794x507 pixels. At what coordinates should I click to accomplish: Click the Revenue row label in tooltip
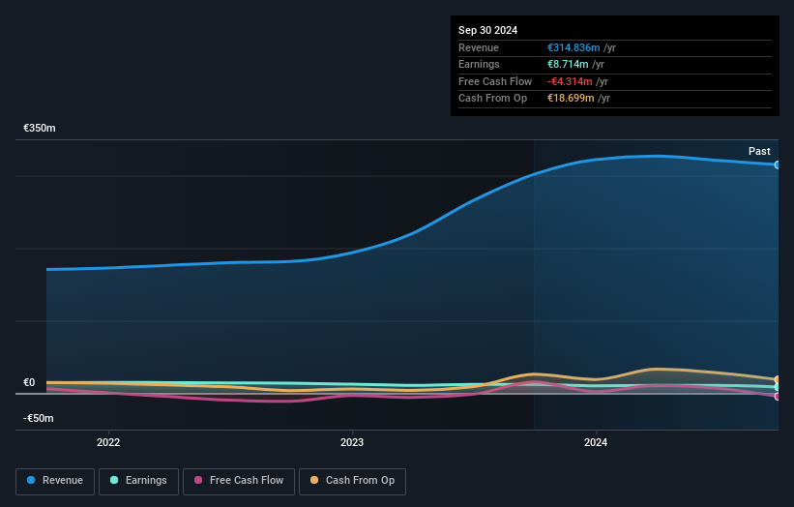[479, 47]
